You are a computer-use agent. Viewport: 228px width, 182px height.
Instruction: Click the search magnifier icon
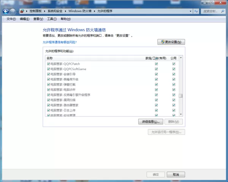click(222, 11)
